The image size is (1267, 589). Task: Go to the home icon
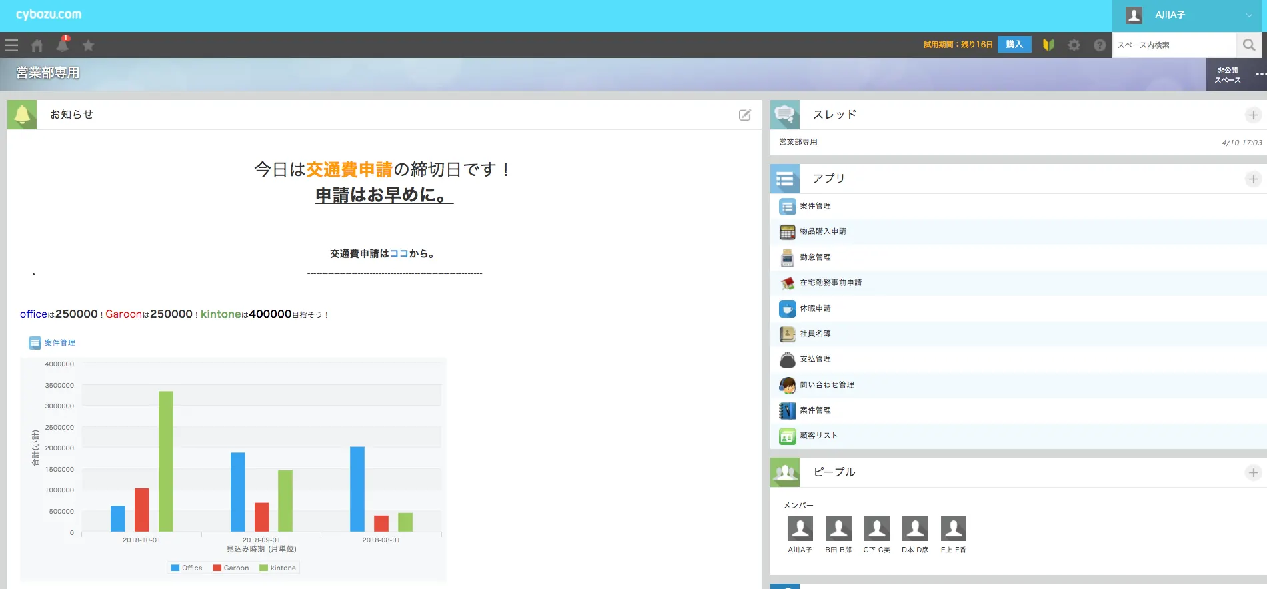click(x=37, y=45)
